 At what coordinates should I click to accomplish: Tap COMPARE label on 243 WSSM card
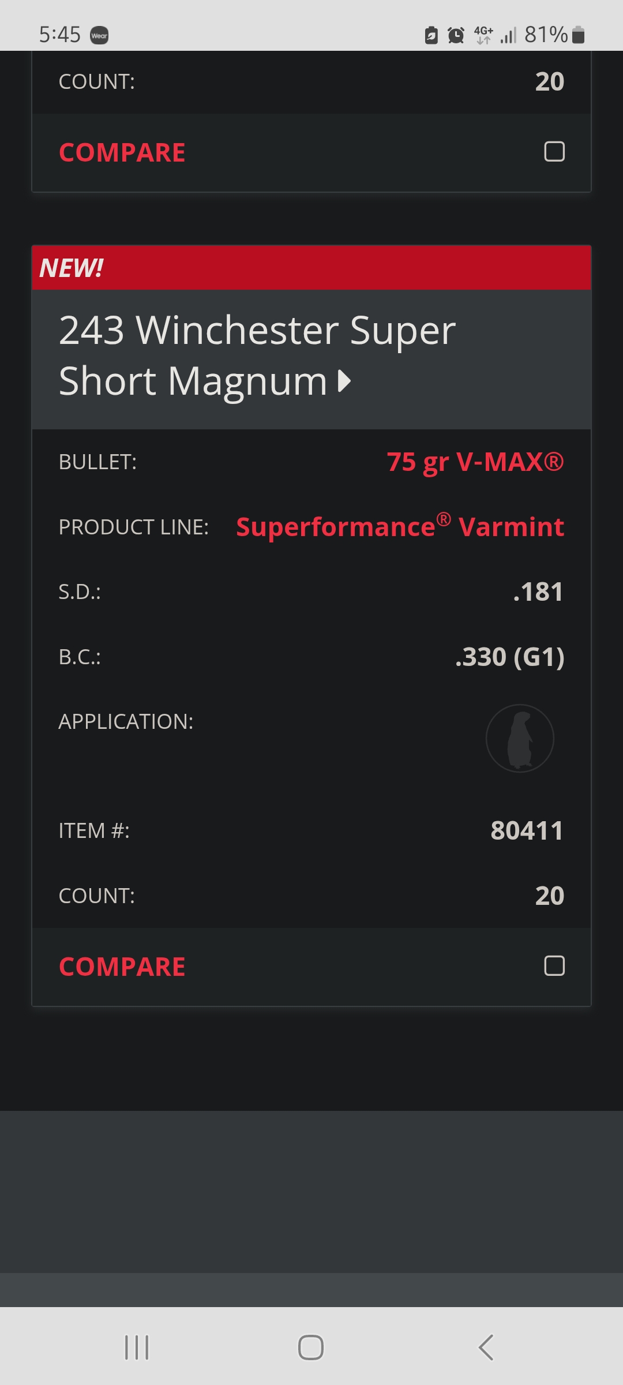pos(122,967)
